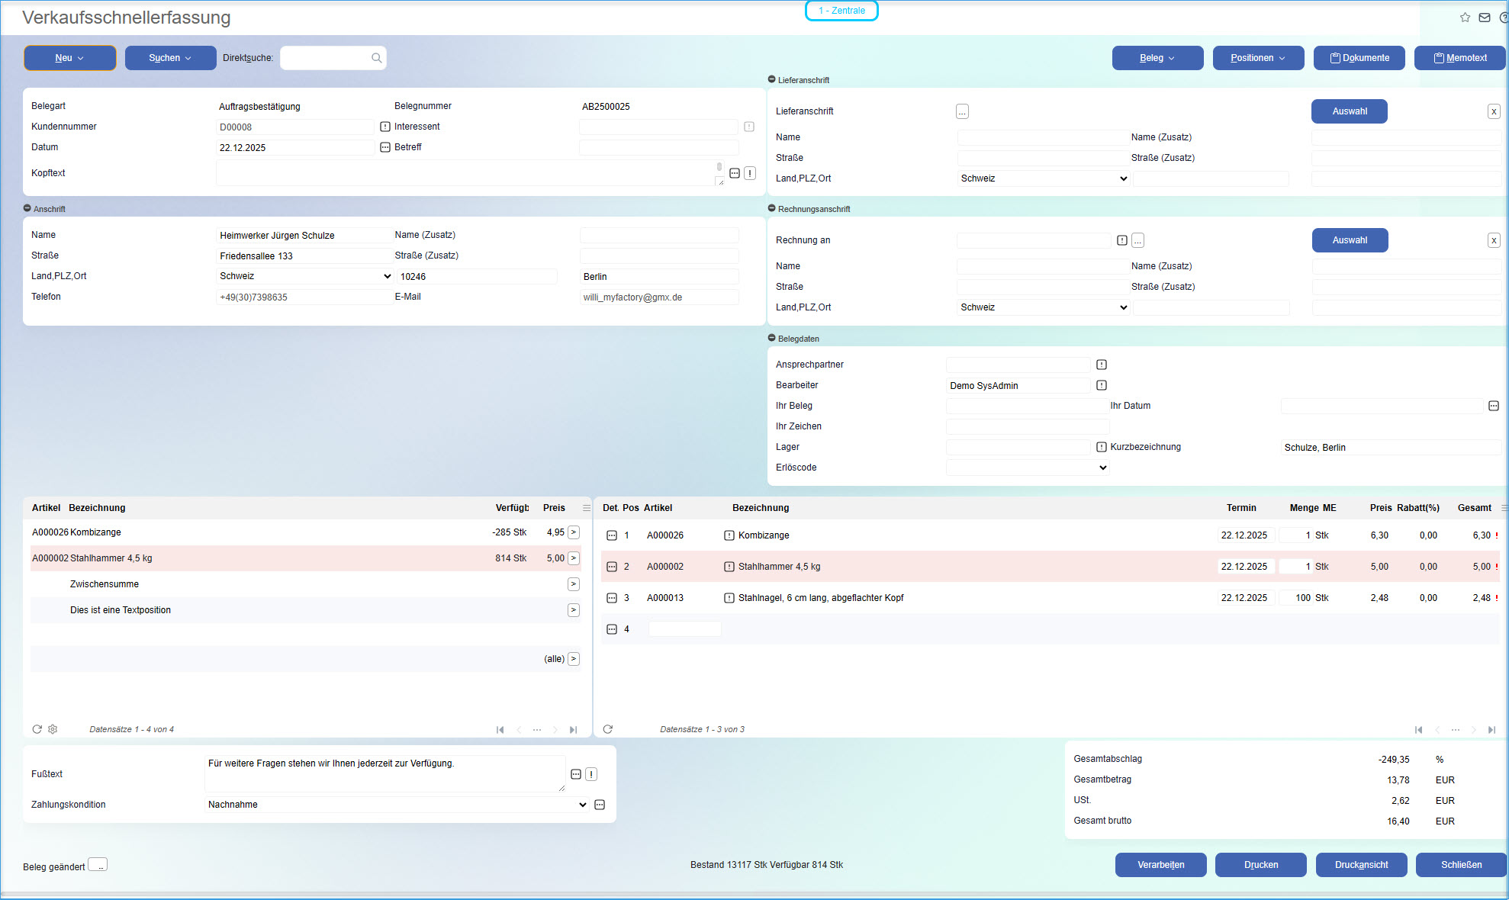Screen dimensions: 1509x900
Task: Click info icon beside Kundennummer field
Action: pyautogui.click(x=385, y=127)
